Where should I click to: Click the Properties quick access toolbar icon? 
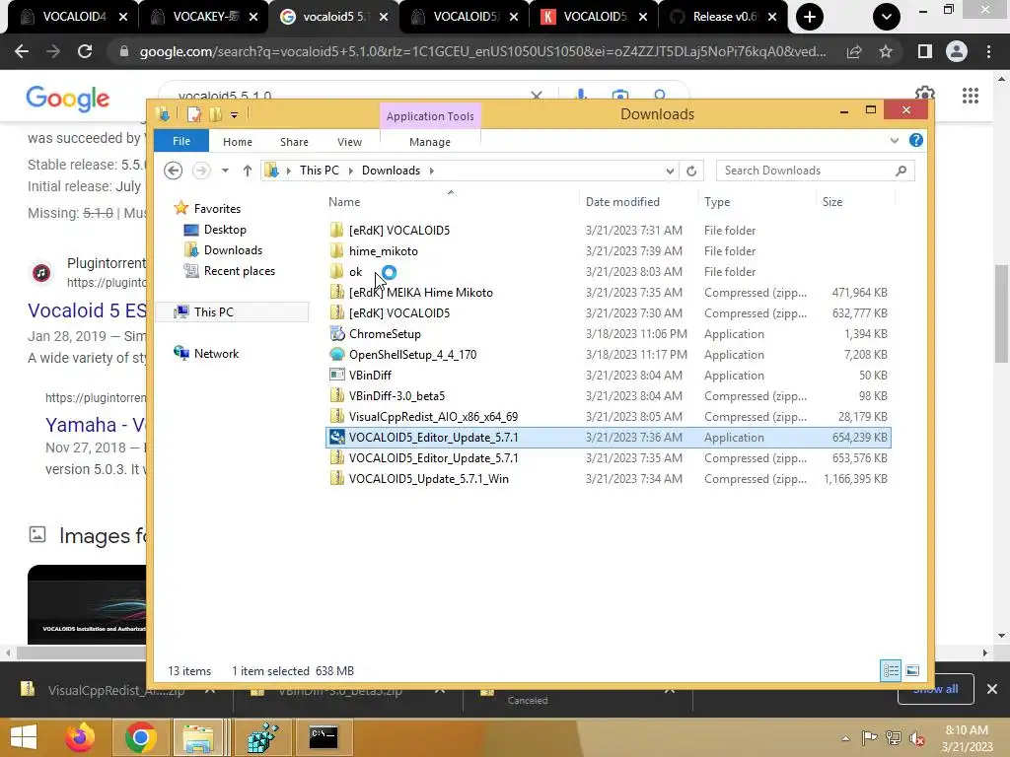[x=193, y=114]
